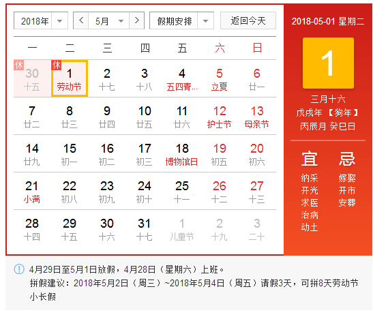This screenshot has width=373, height=317.
Task: Click the 六 Saturday column header
Action: point(220,48)
